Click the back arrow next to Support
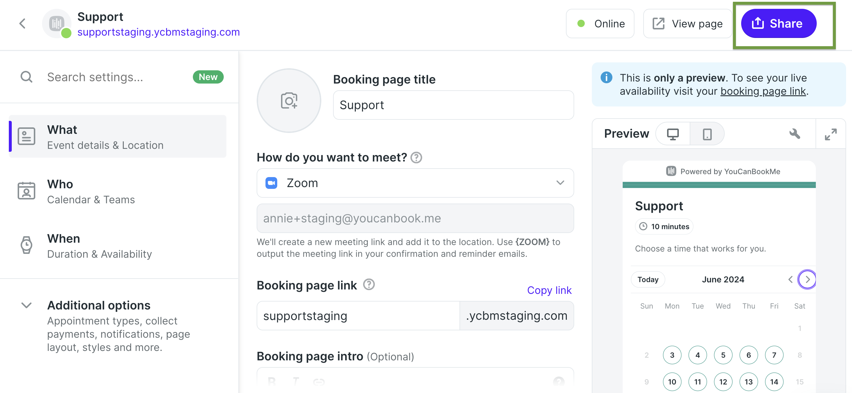The height and width of the screenshot is (393, 852). 22,24
